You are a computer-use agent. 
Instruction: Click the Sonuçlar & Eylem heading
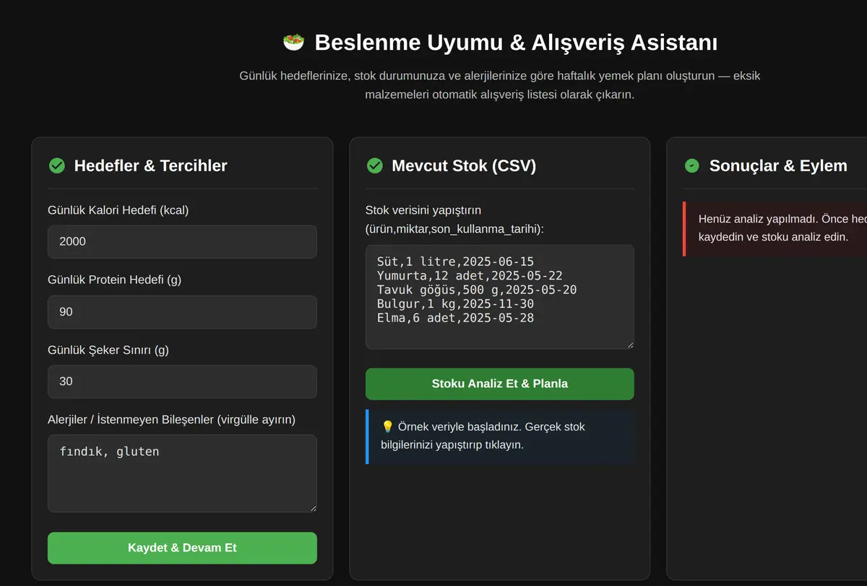[x=778, y=165]
